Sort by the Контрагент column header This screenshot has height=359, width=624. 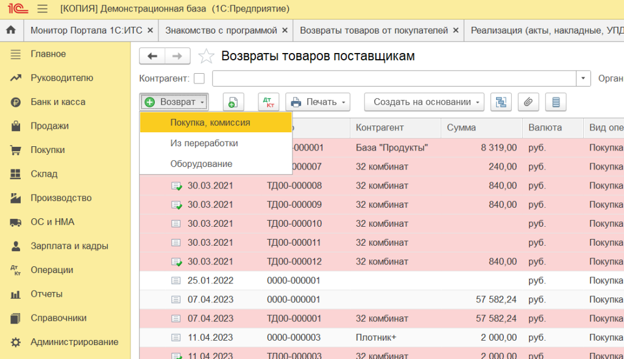(x=395, y=128)
